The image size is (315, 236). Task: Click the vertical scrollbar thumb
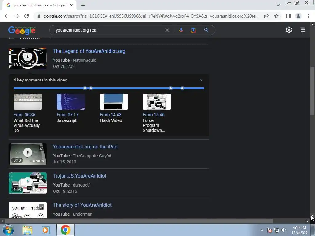[x=312, y=91]
